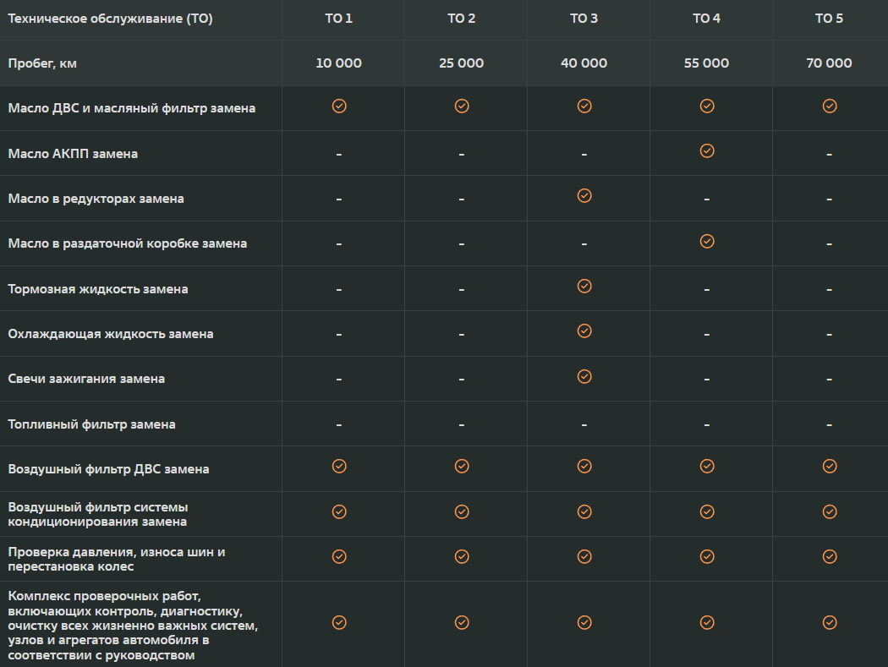Image resolution: width=888 pixels, height=667 pixels.
Task: Click the 'Масло АКПП замена' row label
Action: coord(73,154)
